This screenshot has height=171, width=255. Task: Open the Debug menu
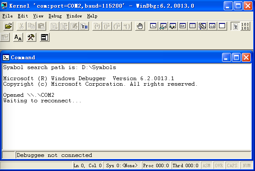(x=55, y=16)
